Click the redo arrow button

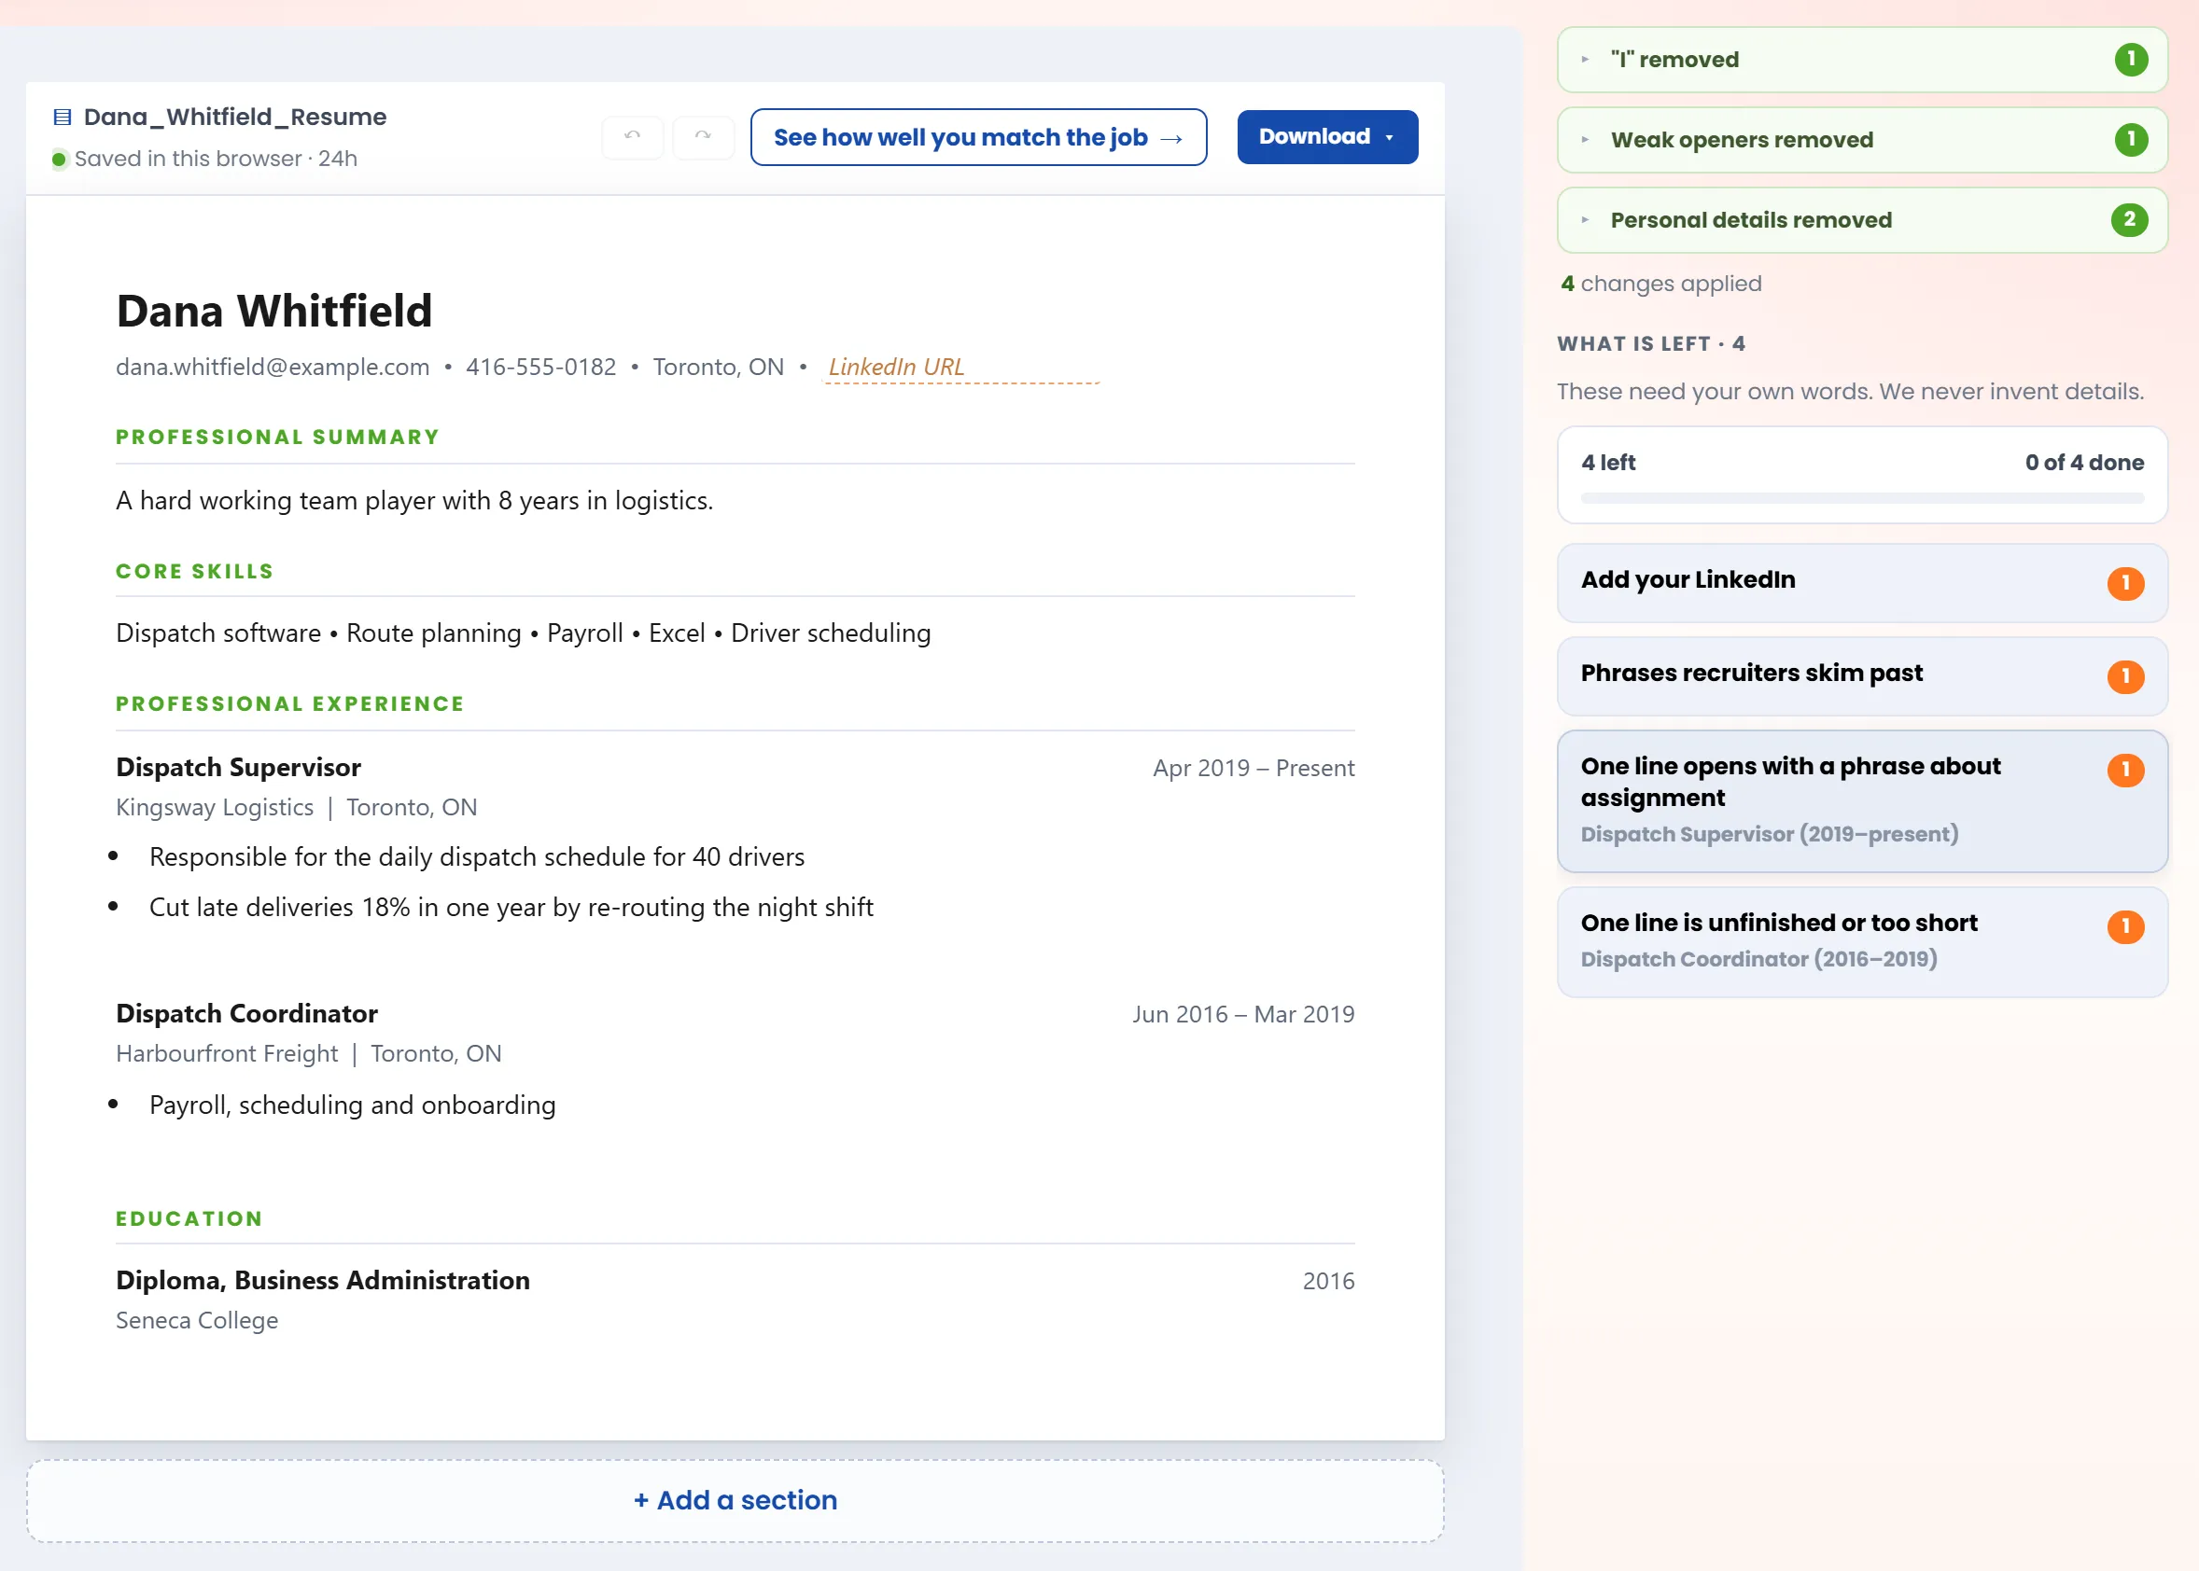point(703,137)
